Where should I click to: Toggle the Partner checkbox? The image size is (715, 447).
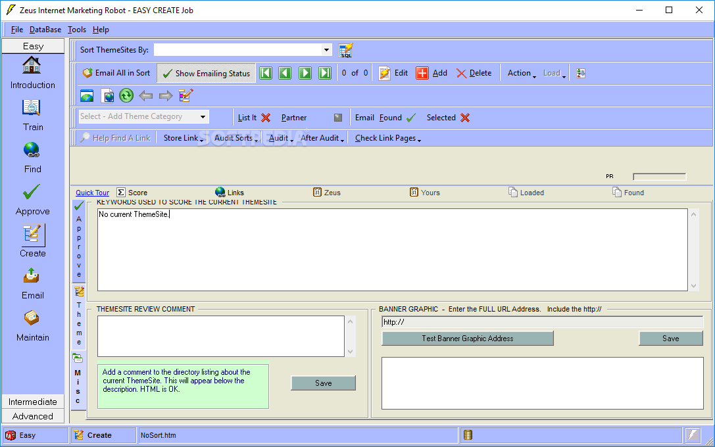pos(338,118)
